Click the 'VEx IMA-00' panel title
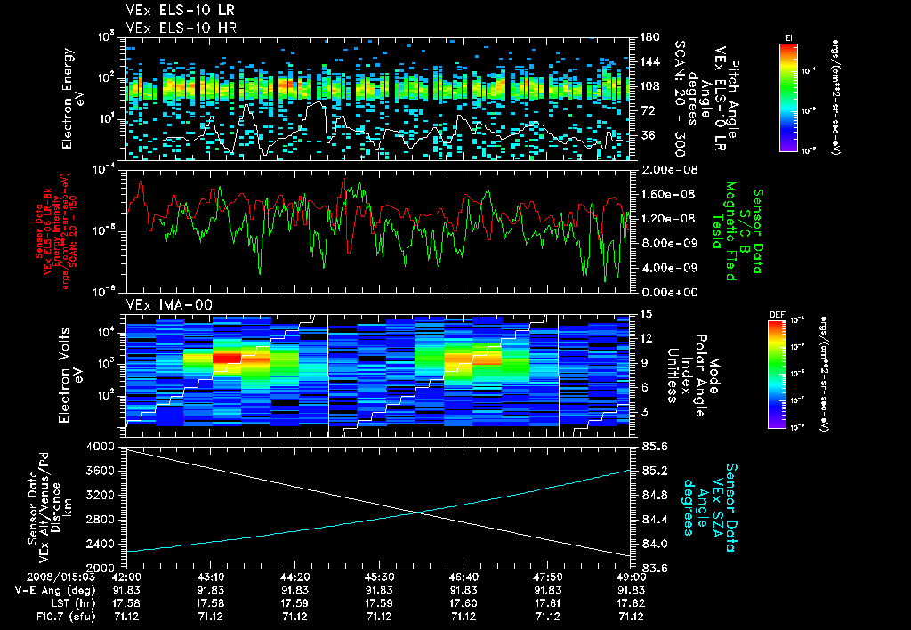The height and width of the screenshot is (630, 911). pos(169,305)
